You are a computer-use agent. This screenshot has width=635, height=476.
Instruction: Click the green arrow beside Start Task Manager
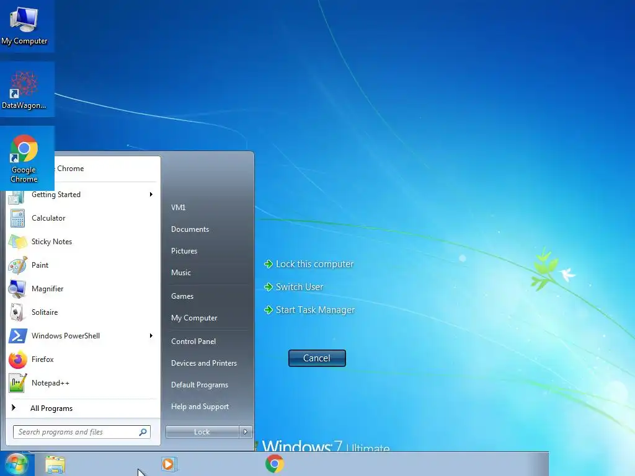tap(269, 310)
